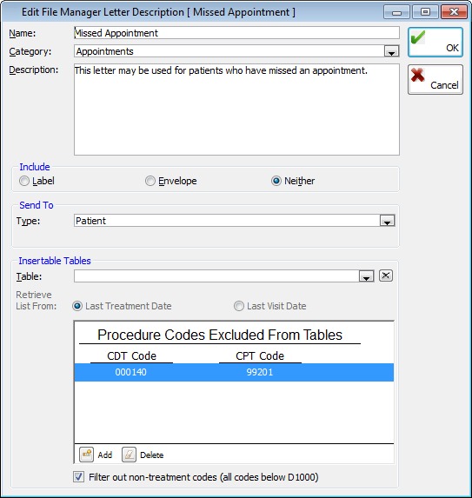Viewport: 472px width, 498px height.
Task: Click inside the Description text area
Action: pos(236,110)
